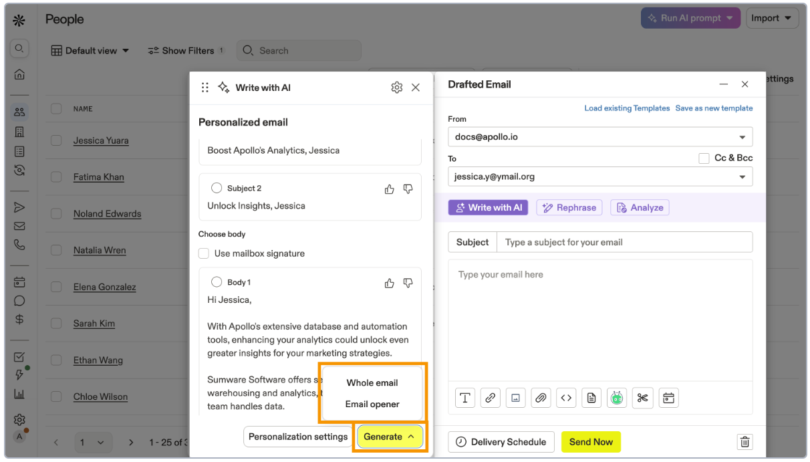Image resolution: width=810 pixels, height=462 pixels.
Task: Thumbs down the Body 1 suggestion
Action: [x=408, y=283]
